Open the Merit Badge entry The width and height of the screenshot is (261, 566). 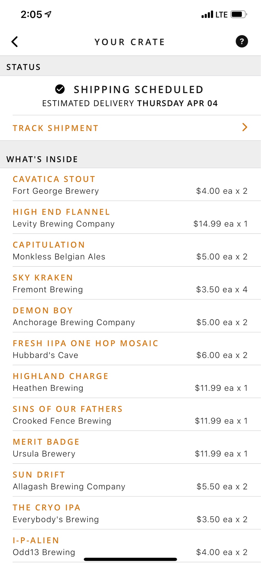click(130, 448)
